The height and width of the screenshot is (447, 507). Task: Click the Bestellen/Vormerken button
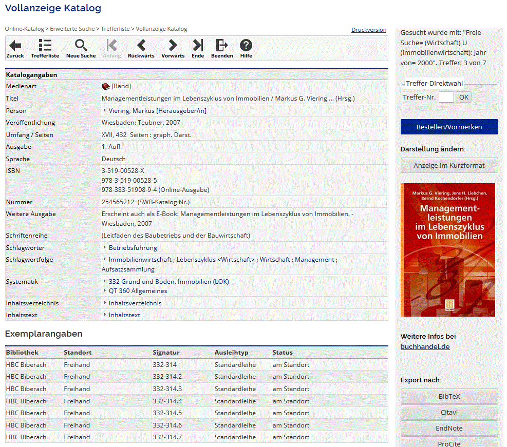pos(449,127)
